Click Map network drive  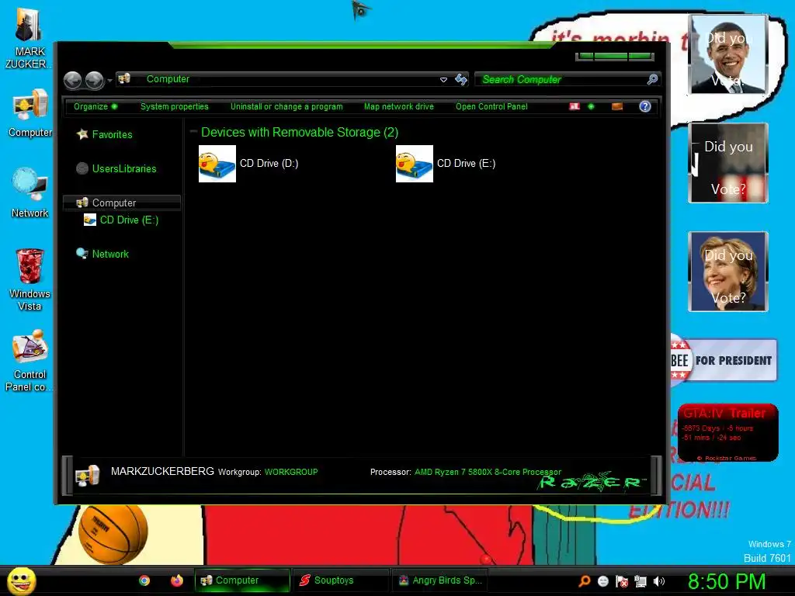(399, 106)
